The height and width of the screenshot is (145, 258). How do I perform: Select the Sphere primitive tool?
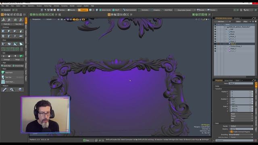coord(9,31)
